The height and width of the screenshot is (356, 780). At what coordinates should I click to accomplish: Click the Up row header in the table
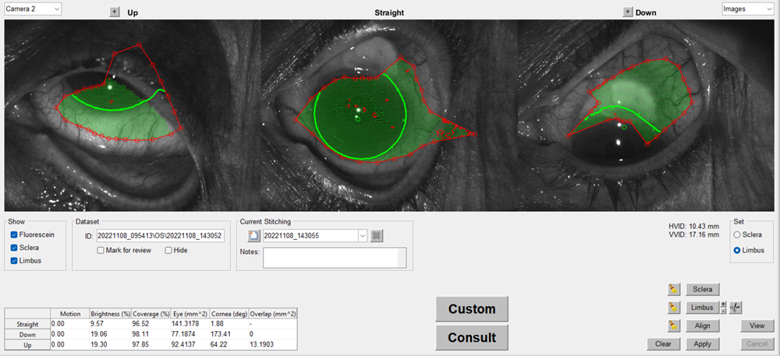[x=27, y=344]
